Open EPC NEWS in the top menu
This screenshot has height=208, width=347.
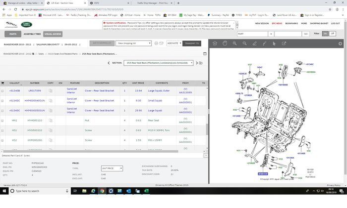(277, 23)
